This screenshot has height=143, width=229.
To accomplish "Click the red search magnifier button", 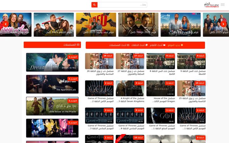I will 94,5.
